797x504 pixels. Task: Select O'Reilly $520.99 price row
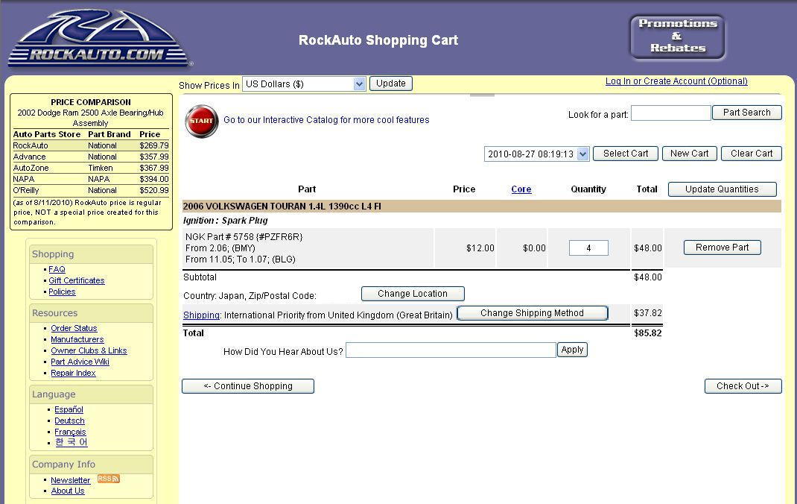tap(91, 190)
